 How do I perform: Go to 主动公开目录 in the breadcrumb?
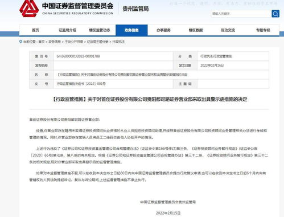pos(74,42)
